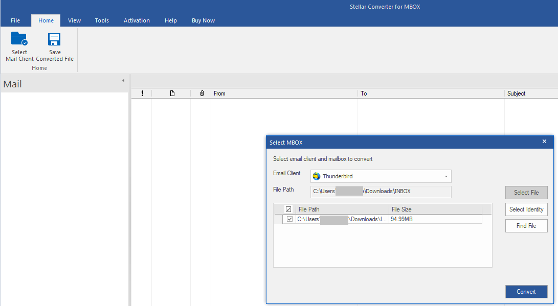The height and width of the screenshot is (306, 558).
Task: Open the Buy Now tab
Action: tap(203, 20)
